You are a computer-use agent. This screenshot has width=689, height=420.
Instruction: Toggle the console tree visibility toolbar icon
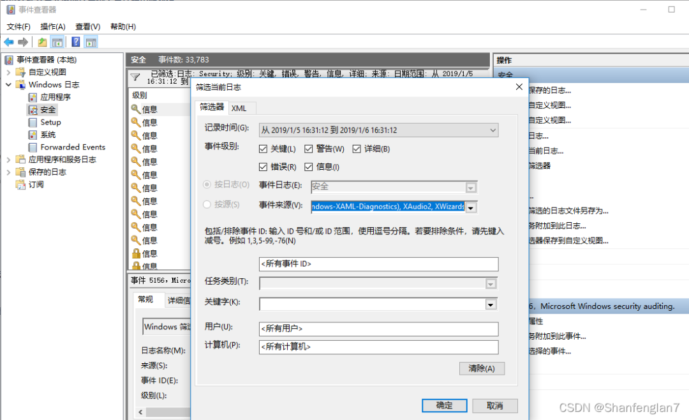pyautogui.click(x=56, y=42)
